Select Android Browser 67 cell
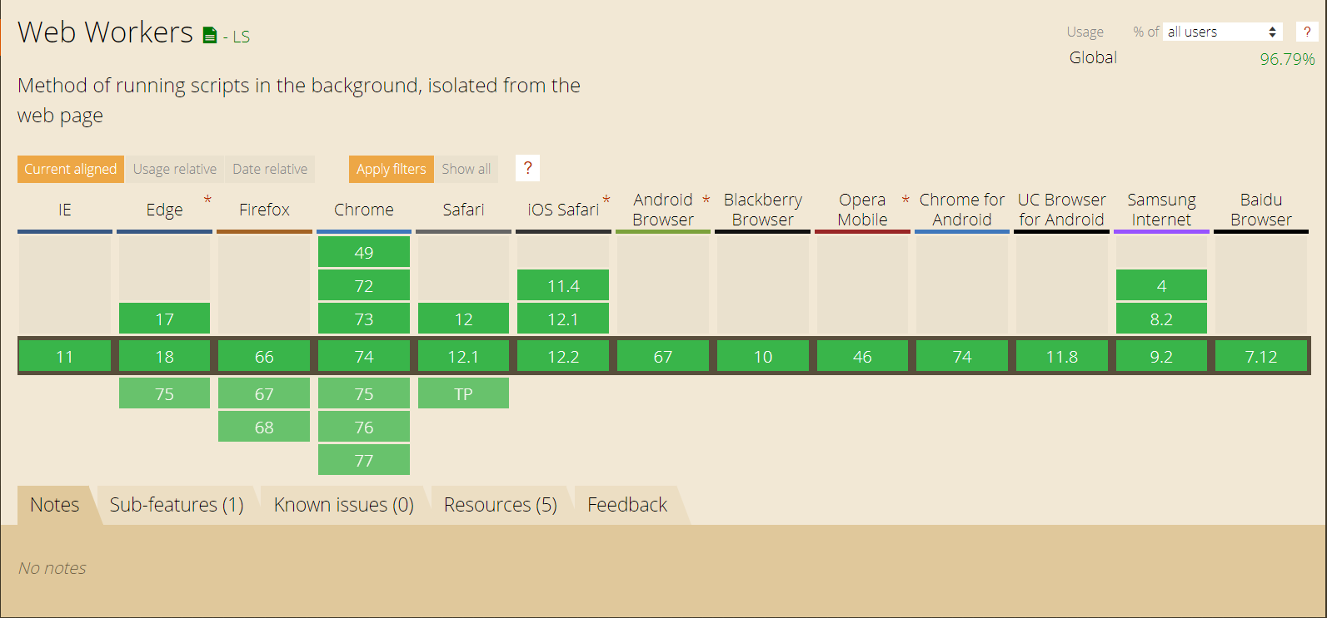The image size is (1327, 618). pyautogui.click(x=663, y=356)
